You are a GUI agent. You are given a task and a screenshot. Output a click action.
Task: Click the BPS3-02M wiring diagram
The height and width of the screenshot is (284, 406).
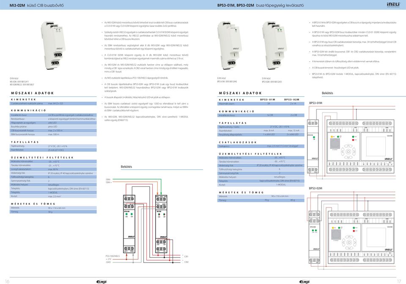[351, 231]
